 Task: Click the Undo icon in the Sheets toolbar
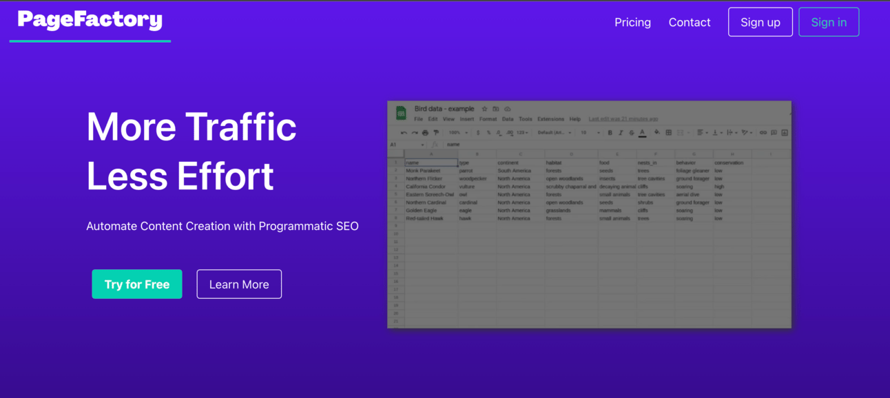point(404,133)
